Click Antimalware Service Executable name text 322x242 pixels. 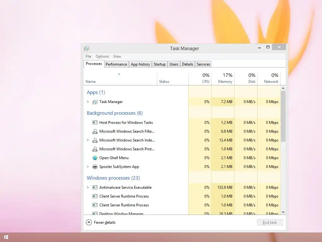tap(125, 187)
